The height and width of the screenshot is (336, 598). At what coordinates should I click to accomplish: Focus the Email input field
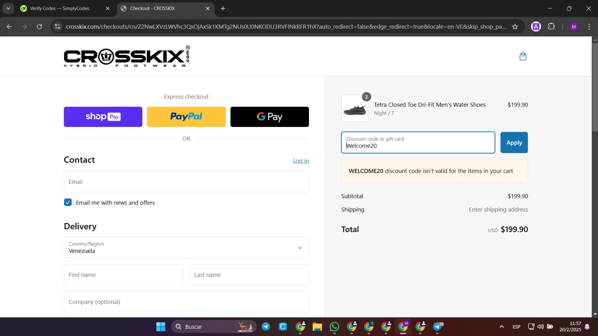pyautogui.click(x=186, y=182)
